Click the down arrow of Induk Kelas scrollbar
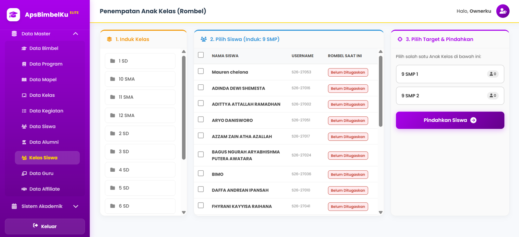 pos(184,212)
